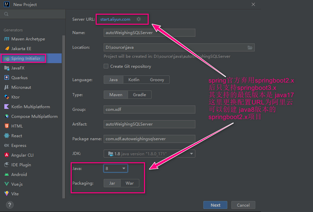Click the search magnifier icon
The width and height of the screenshot is (313, 212).
point(6,14)
